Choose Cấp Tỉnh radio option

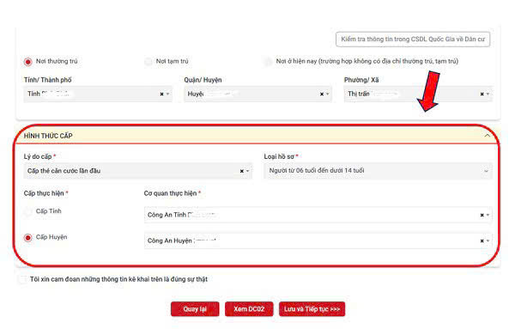coord(28,211)
